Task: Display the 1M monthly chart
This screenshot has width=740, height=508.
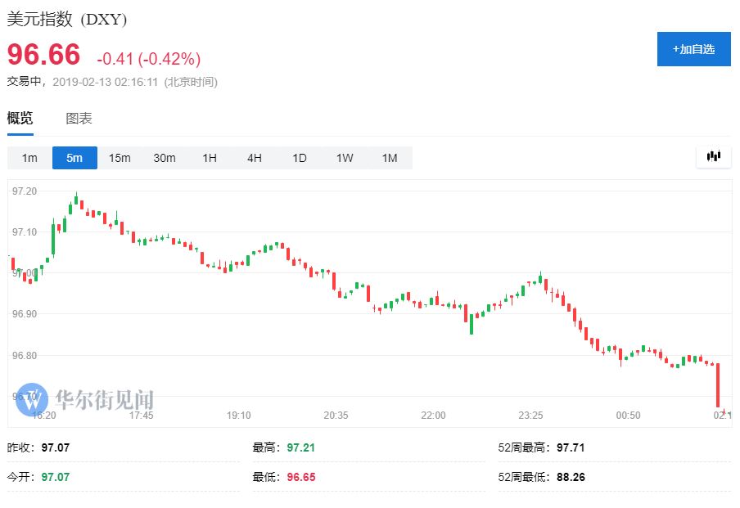Action: [x=390, y=158]
